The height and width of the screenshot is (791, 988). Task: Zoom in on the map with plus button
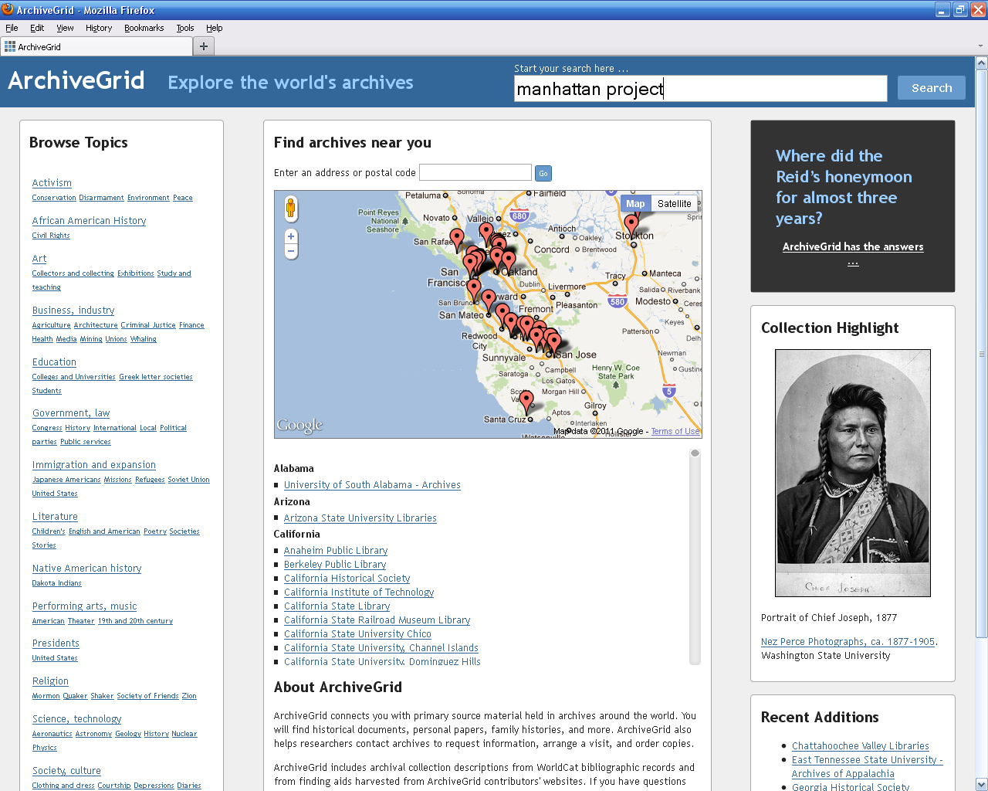291,236
